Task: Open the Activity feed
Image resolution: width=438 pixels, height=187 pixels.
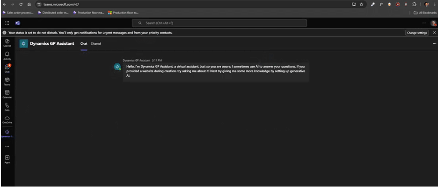Action: click(7, 55)
